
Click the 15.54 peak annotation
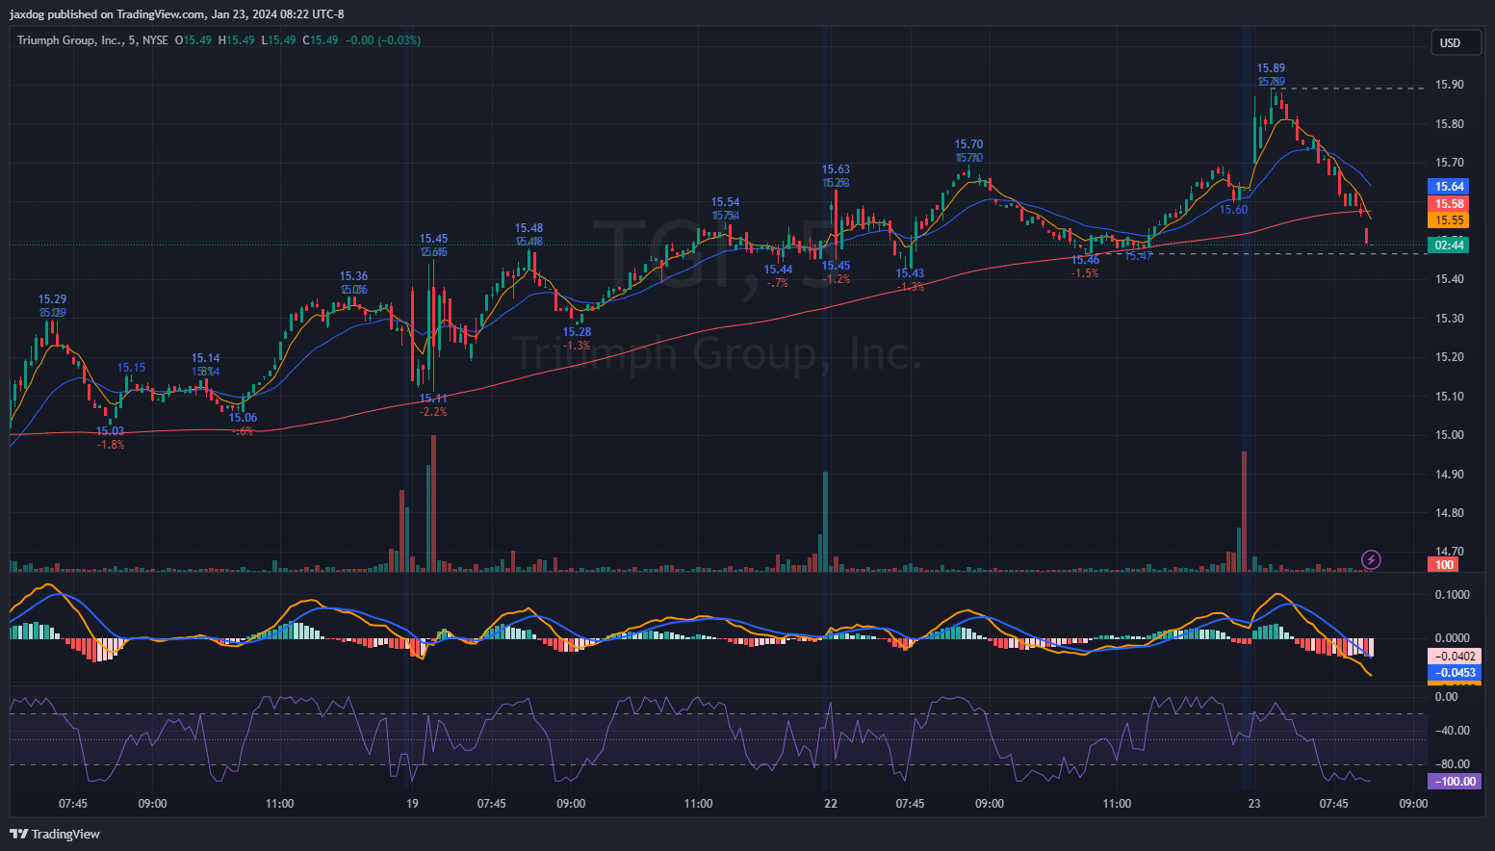(x=725, y=202)
